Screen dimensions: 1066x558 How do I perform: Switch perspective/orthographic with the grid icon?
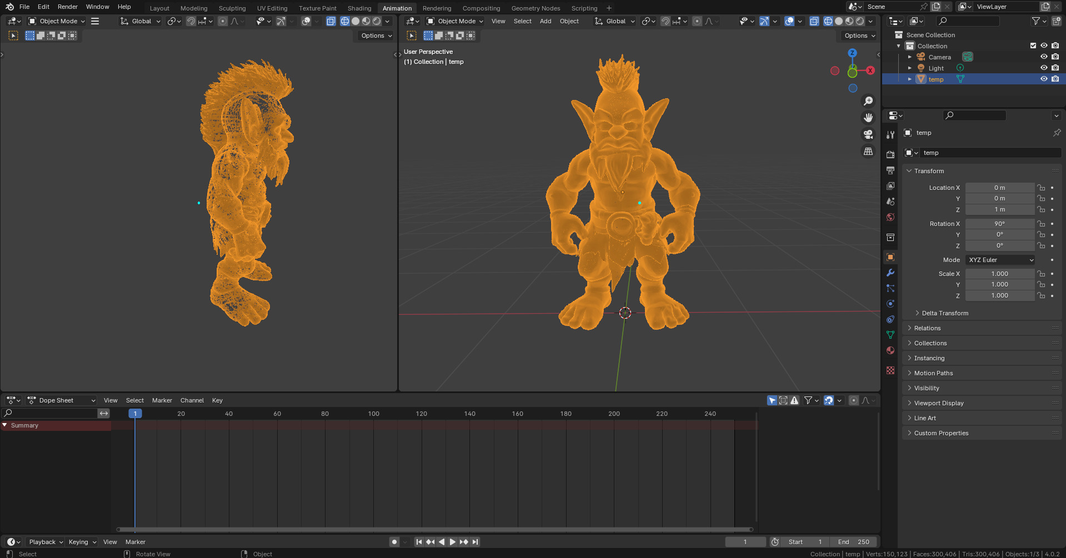pyautogui.click(x=868, y=151)
